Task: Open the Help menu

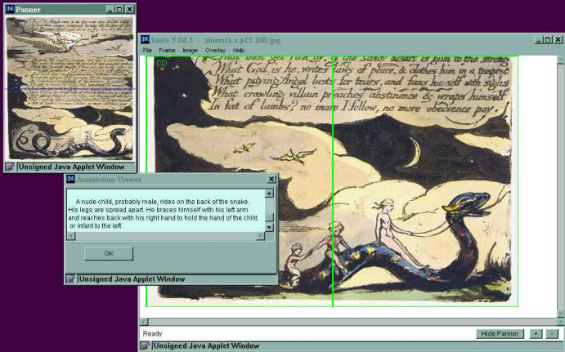Action: tap(239, 51)
